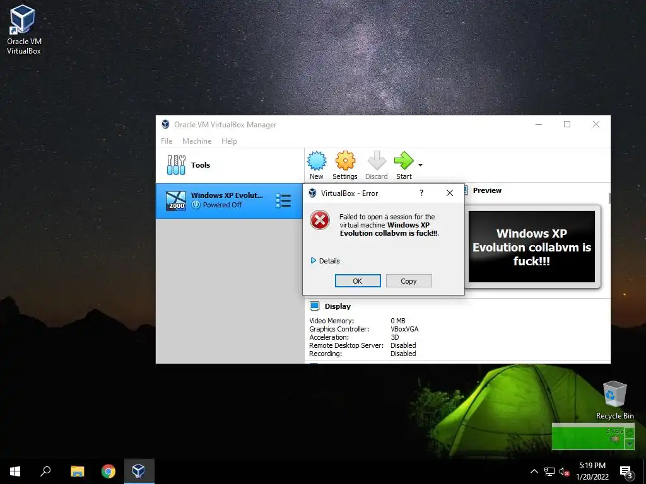
Task: Click the Powered Off status text
Action: coord(223,205)
